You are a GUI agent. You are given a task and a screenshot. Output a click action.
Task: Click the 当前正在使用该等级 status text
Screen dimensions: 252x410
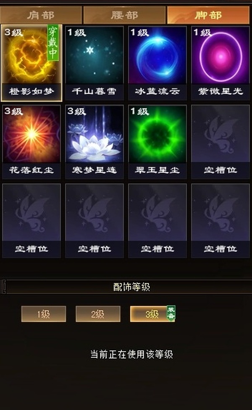click(x=131, y=354)
